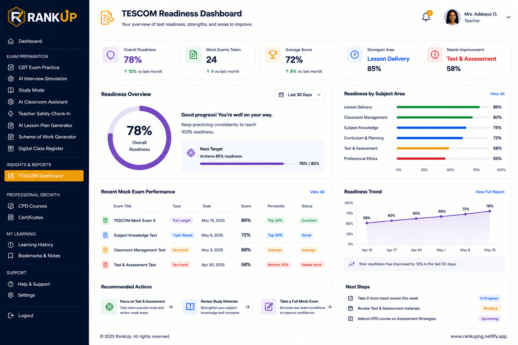The image size is (518, 345).
Task: Click the Professional Ethics red progress bar
Action: tap(421, 159)
